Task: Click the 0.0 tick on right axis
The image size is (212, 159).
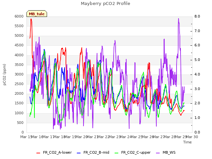Action: pyautogui.click(x=197, y=132)
